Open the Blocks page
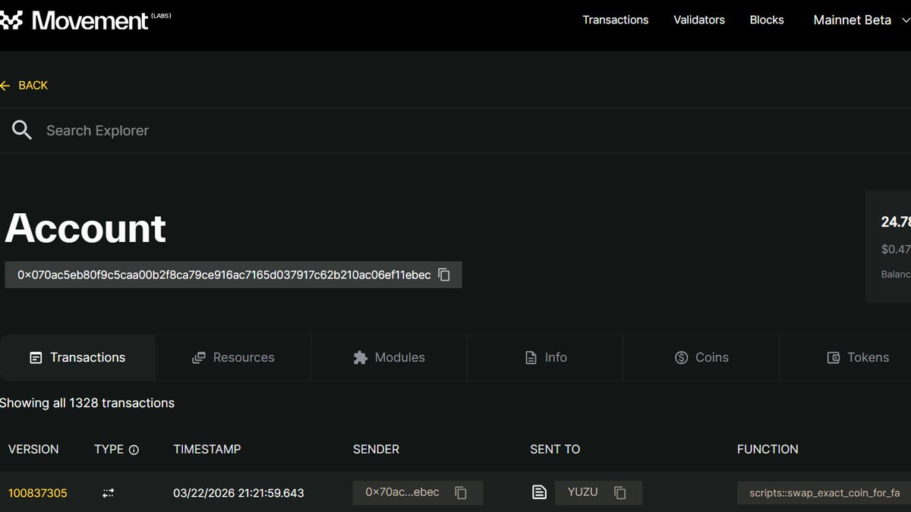Screen dimensions: 911x512 pos(766,20)
